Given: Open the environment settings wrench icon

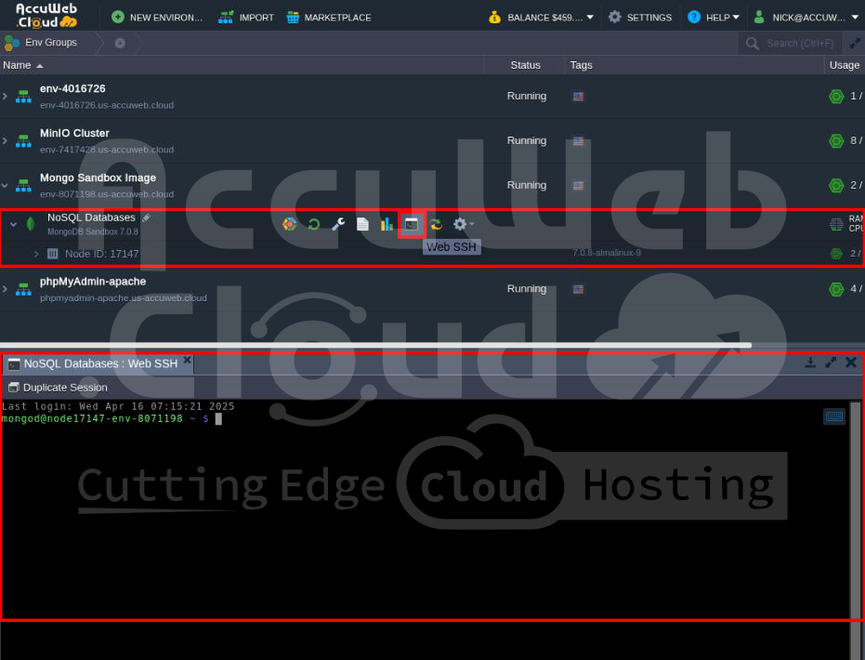Looking at the screenshot, I should pyautogui.click(x=338, y=223).
